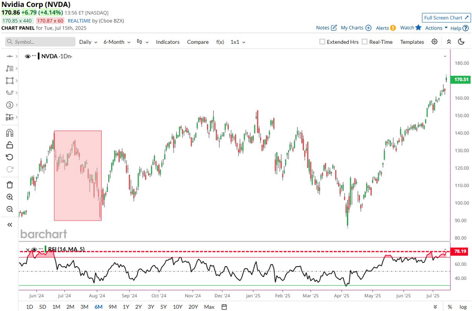472x311 pixels.
Task: Click the Symbol search input field
Action: [40, 42]
